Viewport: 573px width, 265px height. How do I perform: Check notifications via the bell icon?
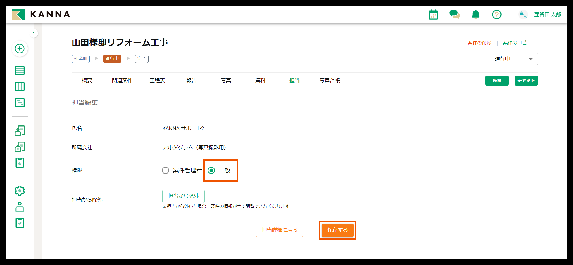click(475, 14)
